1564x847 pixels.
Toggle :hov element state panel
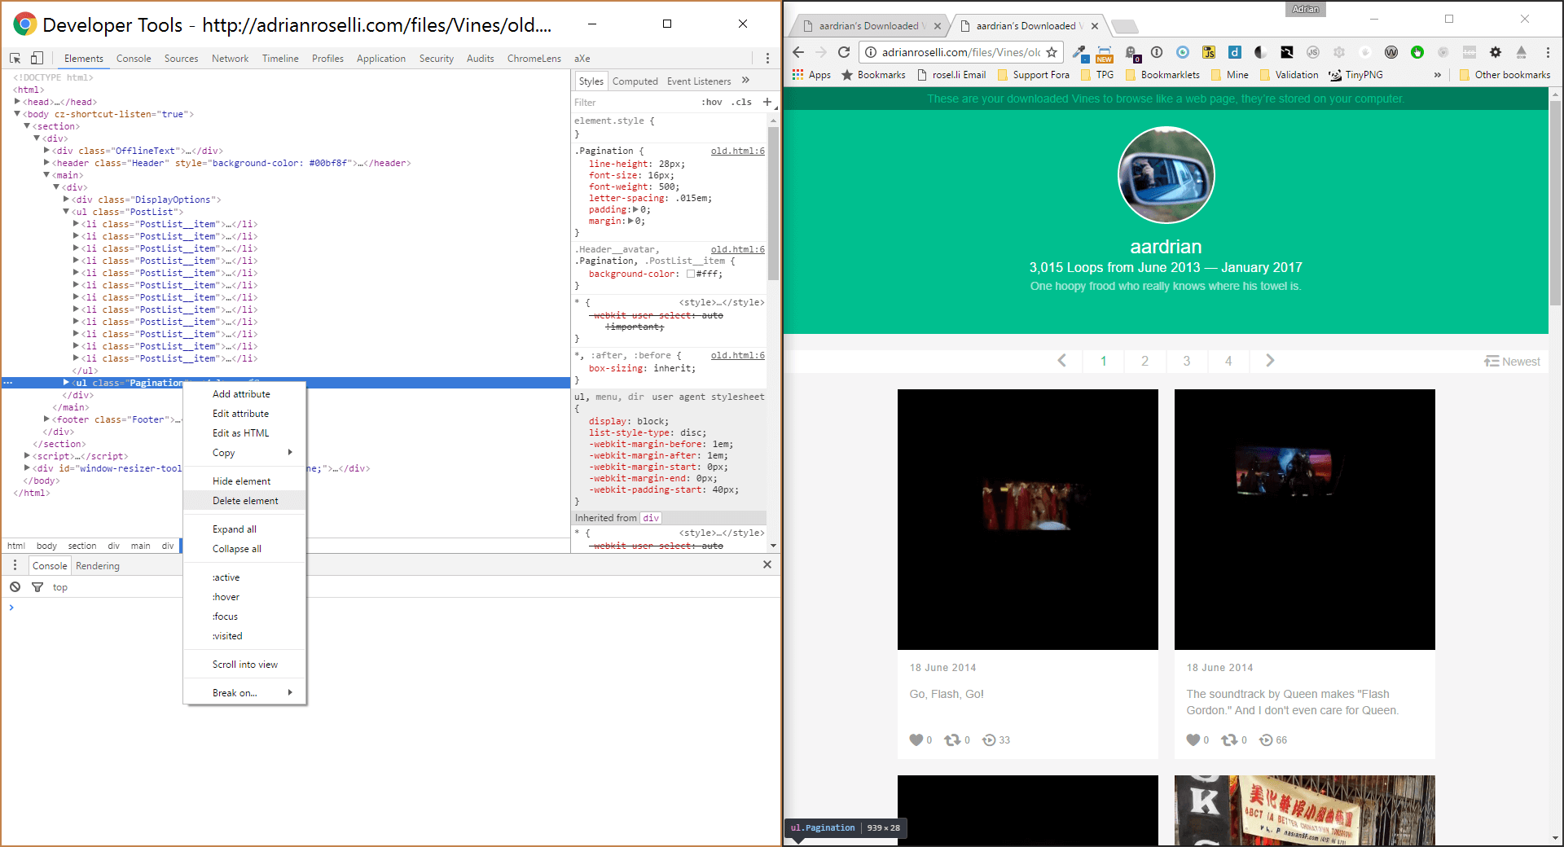tap(712, 102)
